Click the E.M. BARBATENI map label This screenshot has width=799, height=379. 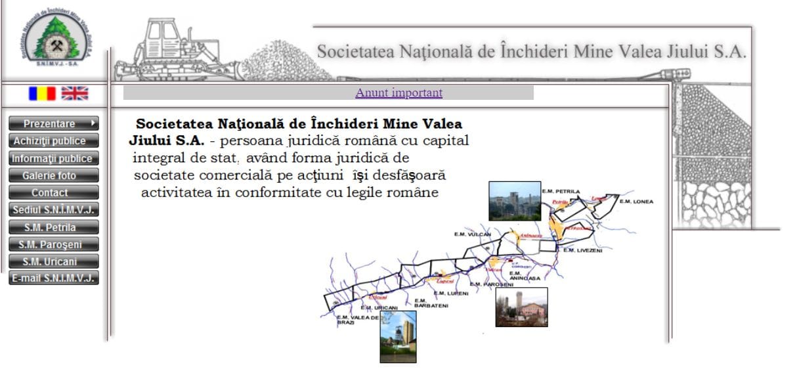pyautogui.click(x=431, y=303)
